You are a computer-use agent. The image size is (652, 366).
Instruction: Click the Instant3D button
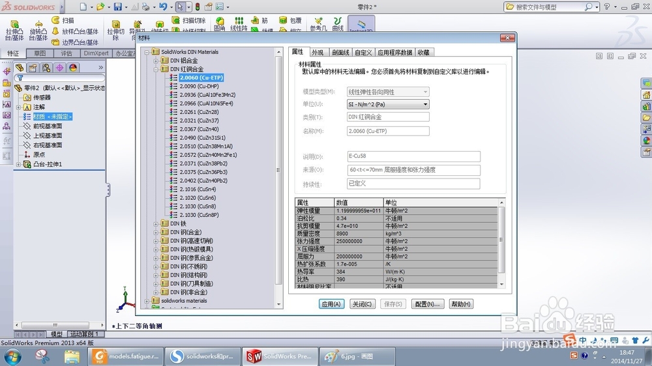coord(361,24)
